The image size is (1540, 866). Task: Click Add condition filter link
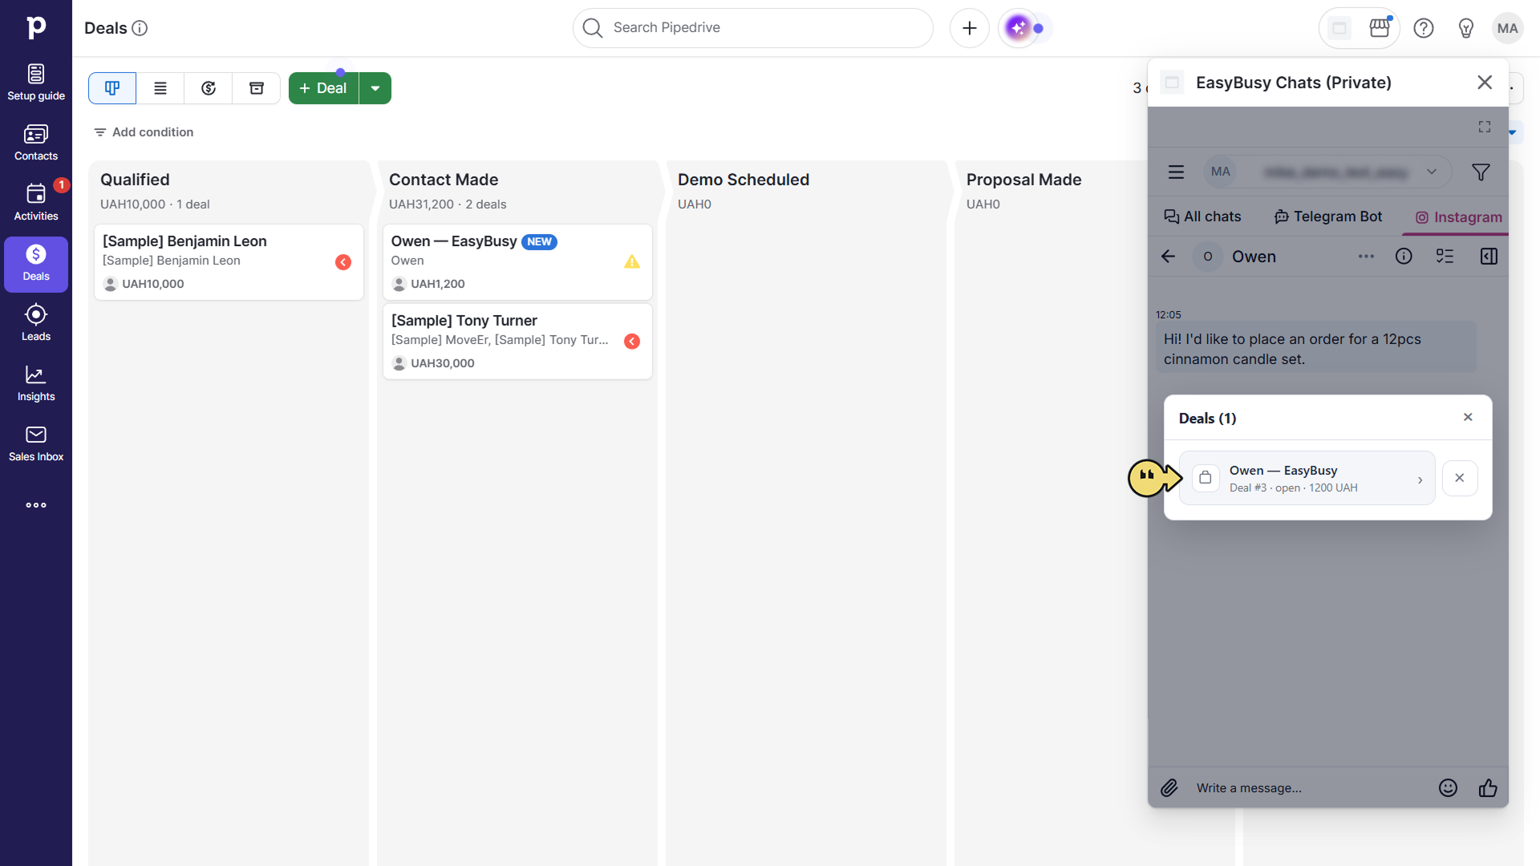[x=144, y=132]
